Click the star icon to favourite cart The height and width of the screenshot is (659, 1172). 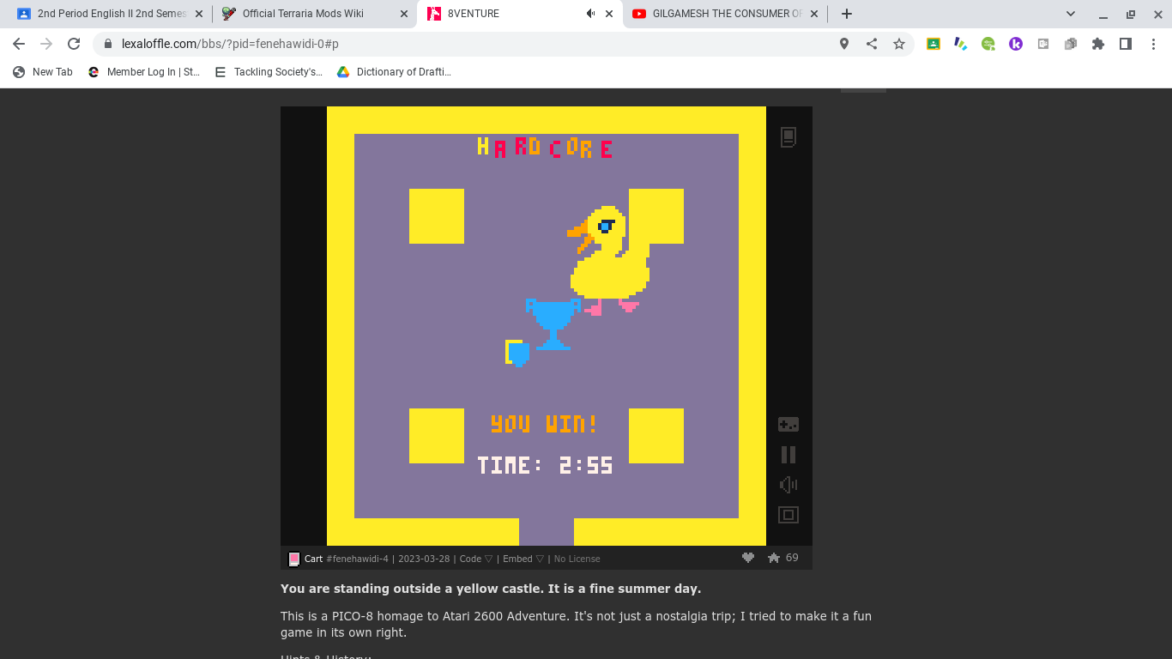774,558
